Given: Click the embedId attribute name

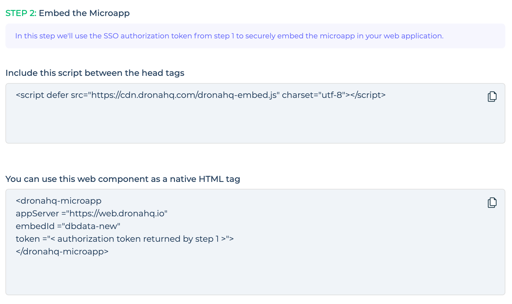Looking at the screenshot, I should pyautogui.click(x=35, y=226).
